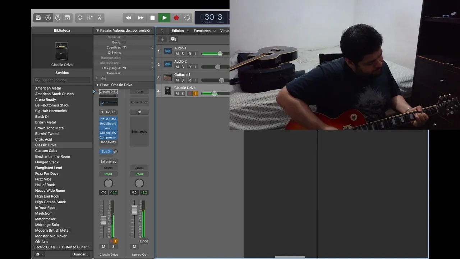The image size is (460, 259).
Task: Open the Compressor plug-in slot
Action: coord(108,137)
